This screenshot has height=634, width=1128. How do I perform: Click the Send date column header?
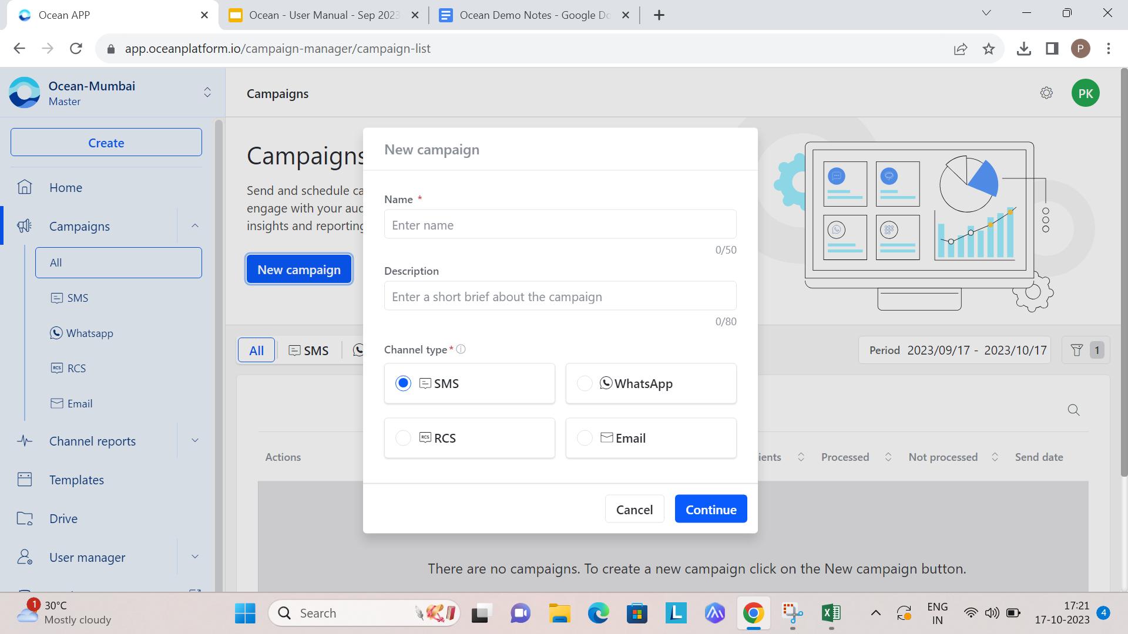(1039, 457)
